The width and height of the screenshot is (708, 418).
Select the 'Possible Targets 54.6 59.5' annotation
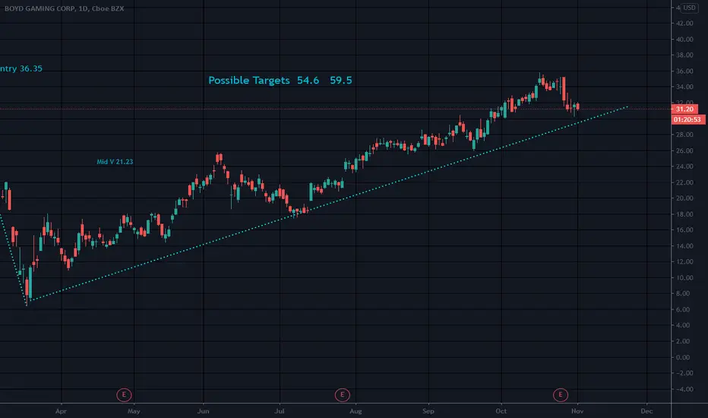point(280,81)
